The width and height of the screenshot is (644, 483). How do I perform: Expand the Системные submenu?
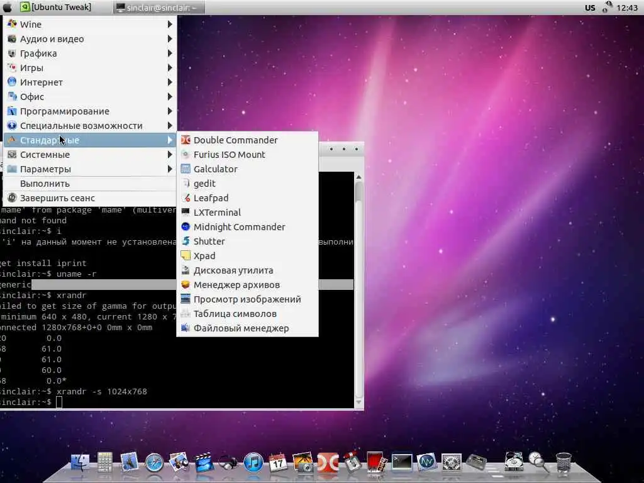click(90, 155)
